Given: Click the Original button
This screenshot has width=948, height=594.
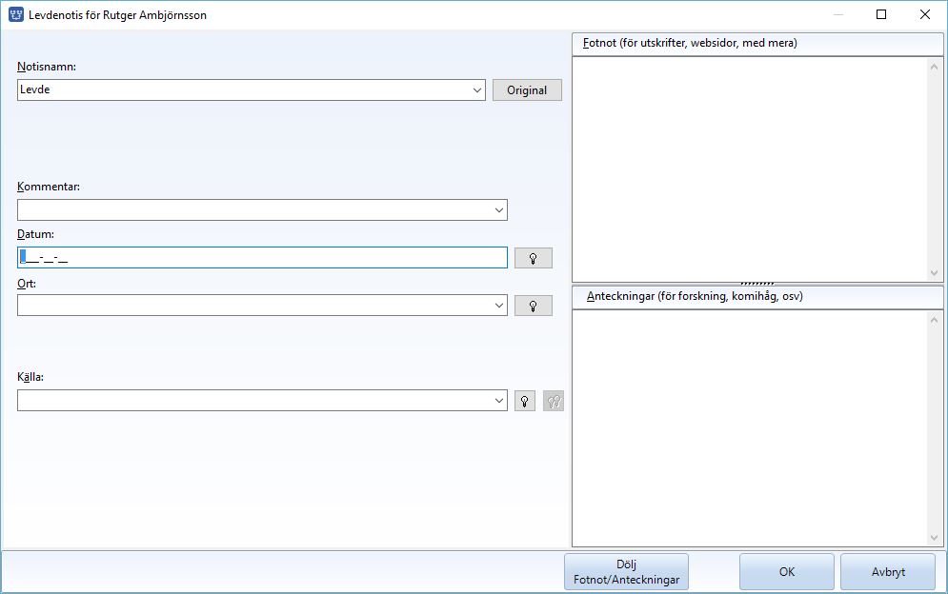Looking at the screenshot, I should pos(527,90).
